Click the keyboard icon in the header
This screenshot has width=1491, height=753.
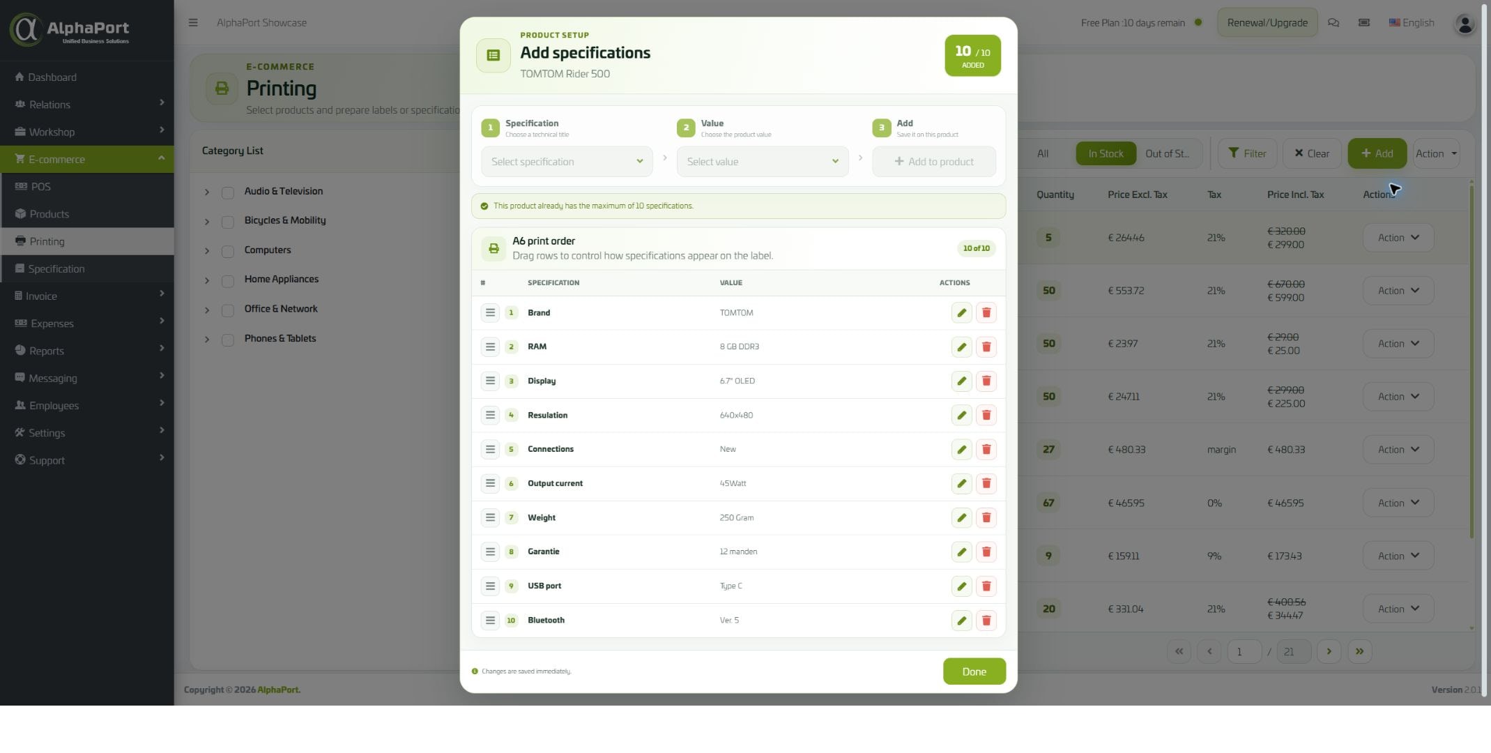[1363, 22]
